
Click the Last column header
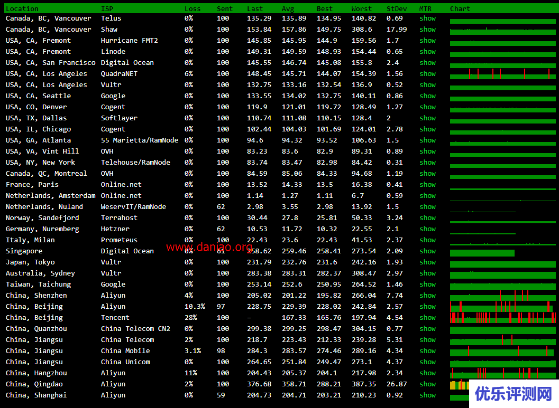255,8
